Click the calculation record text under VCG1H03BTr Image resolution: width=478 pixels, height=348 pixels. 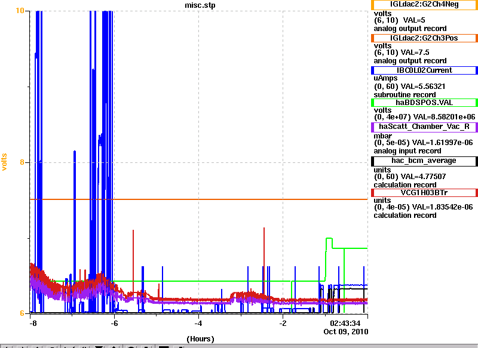click(405, 215)
